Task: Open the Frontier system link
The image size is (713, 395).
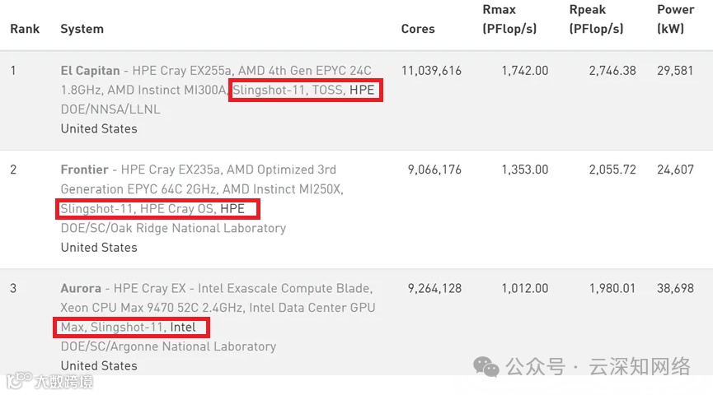Action: pyautogui.click(x=84, y=170)
